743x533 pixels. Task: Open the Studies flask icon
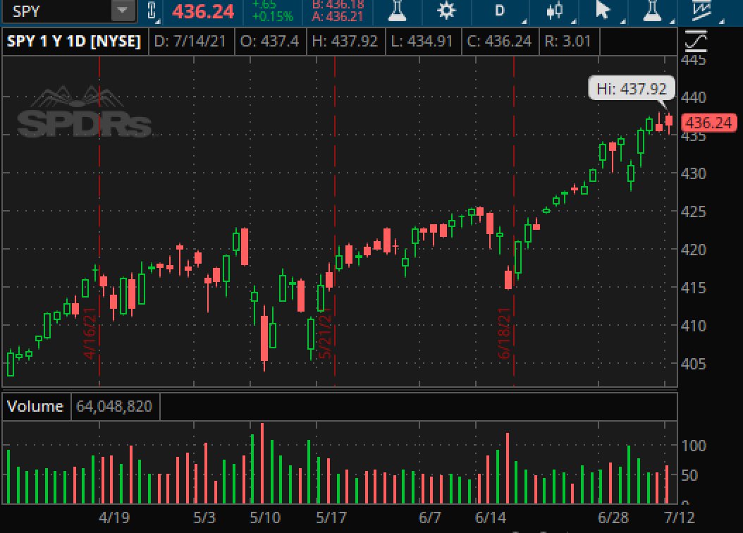[x=397, y=11]
